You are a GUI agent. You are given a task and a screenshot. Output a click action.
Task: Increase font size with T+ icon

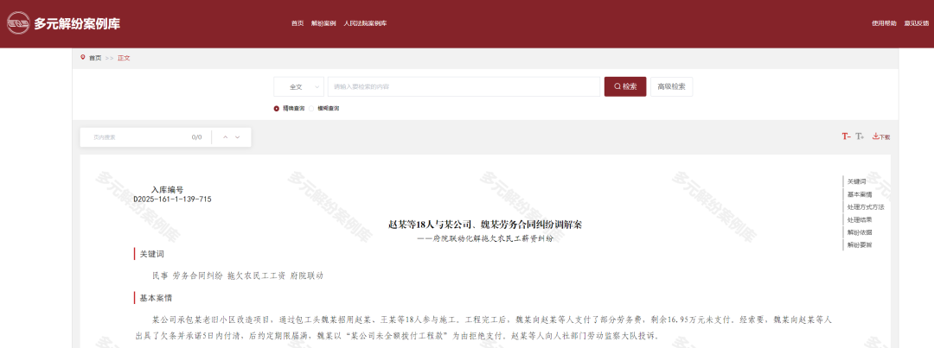tap(860, 136)
